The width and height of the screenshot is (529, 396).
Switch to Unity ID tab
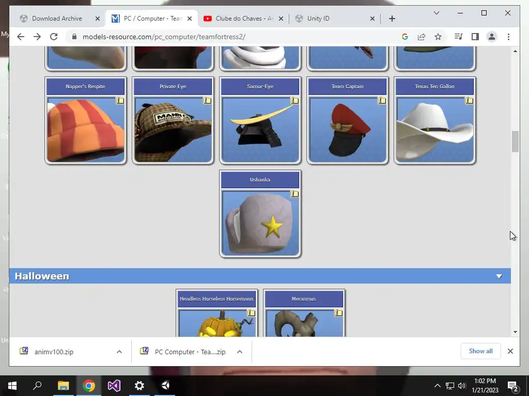pos(318,19)
